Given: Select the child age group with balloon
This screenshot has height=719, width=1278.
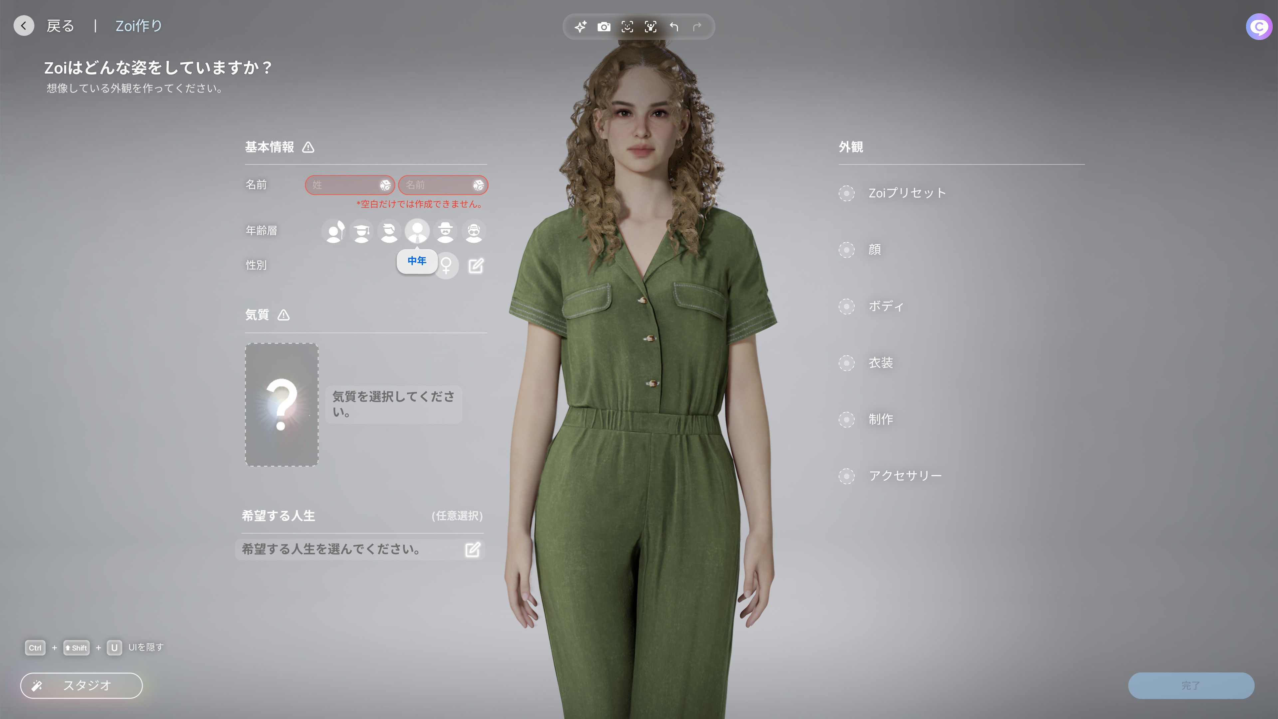Looking at the screenshot, I should pyautogui.click(x=334, y=231).
